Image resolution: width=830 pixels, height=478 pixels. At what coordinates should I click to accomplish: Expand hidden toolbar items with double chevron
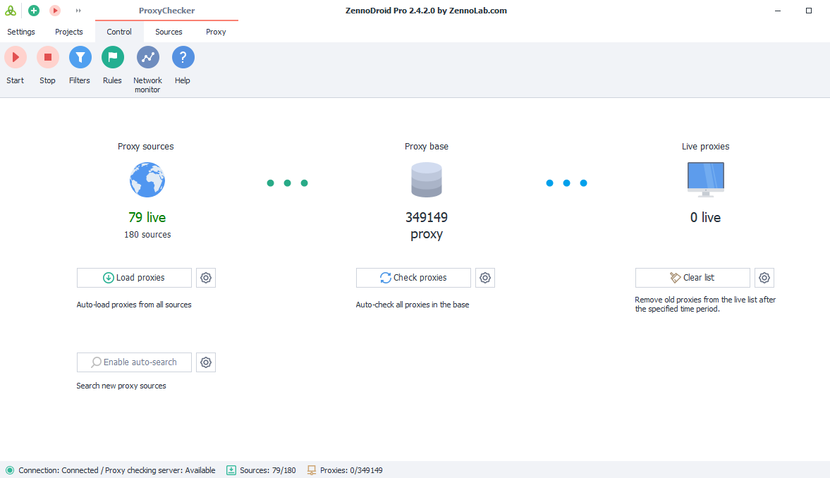(78, 10)
